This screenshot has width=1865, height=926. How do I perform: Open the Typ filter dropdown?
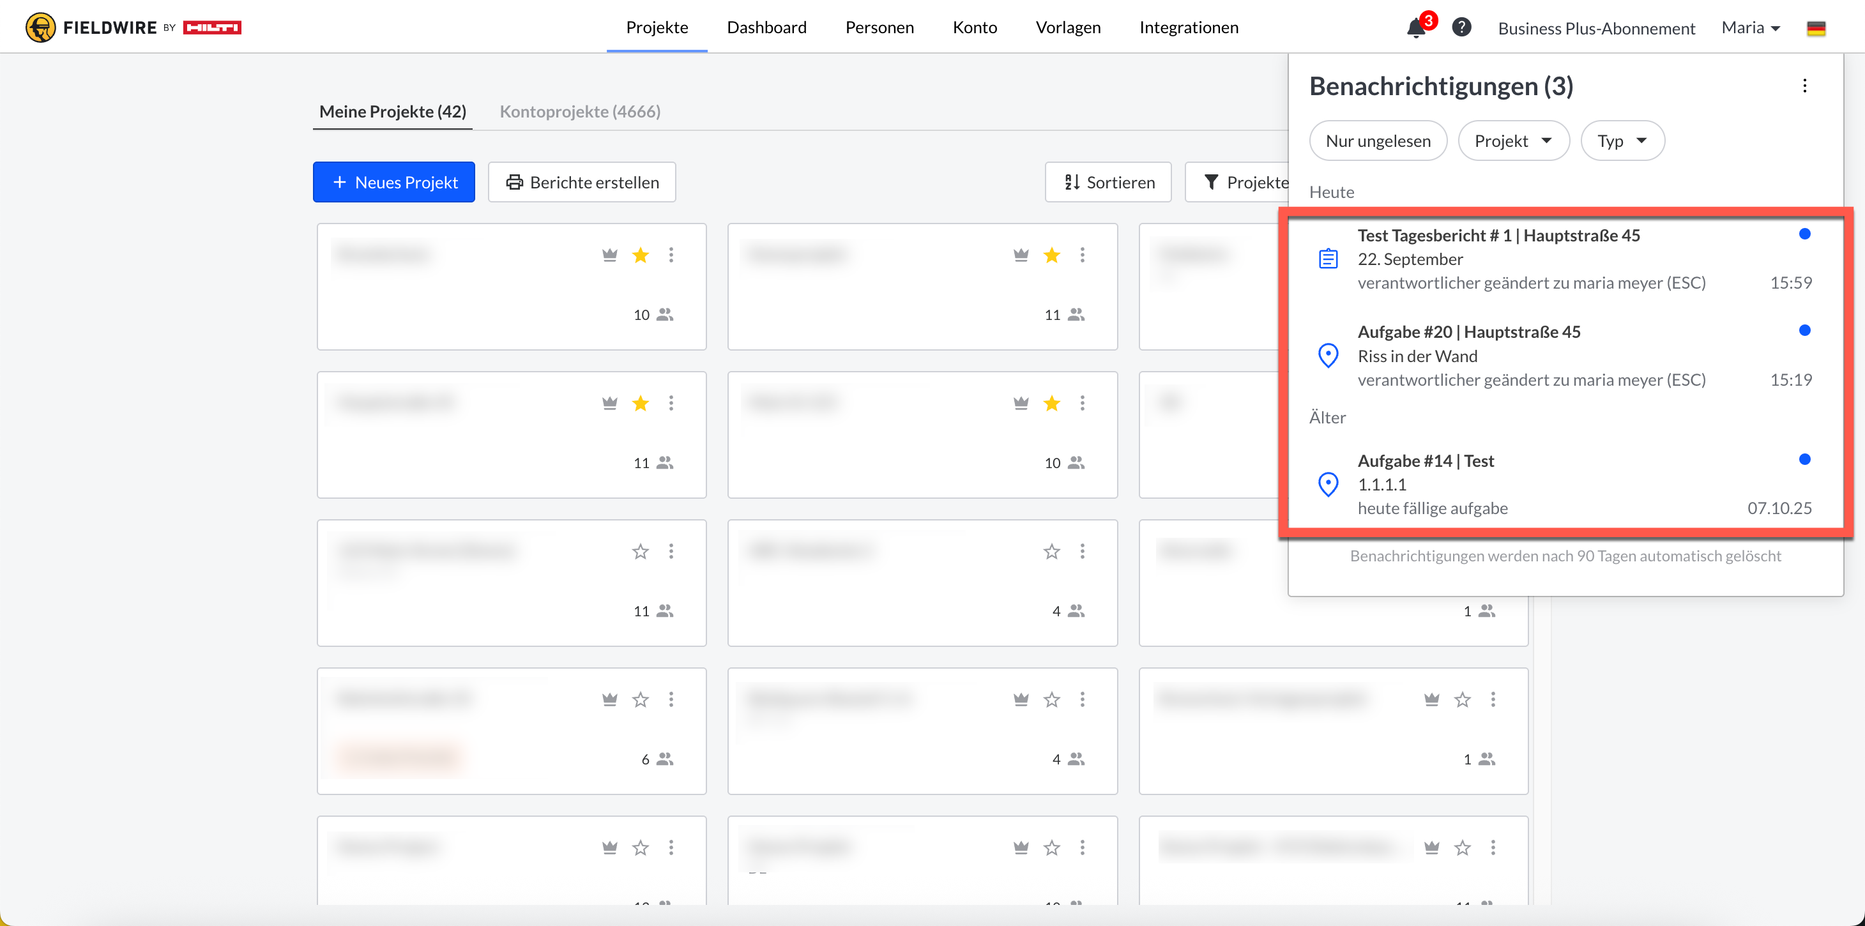[x=1622, y=141]
